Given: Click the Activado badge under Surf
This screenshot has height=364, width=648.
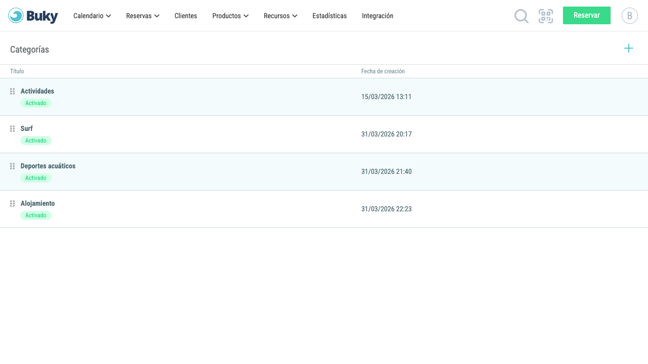Looking at the screenshot, I should click(x=36, y=141).
